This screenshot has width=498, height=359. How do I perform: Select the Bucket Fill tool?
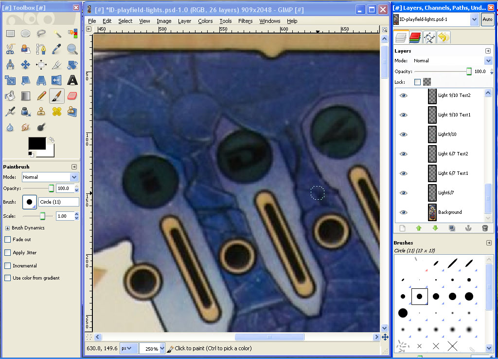[x=10, y=95]
